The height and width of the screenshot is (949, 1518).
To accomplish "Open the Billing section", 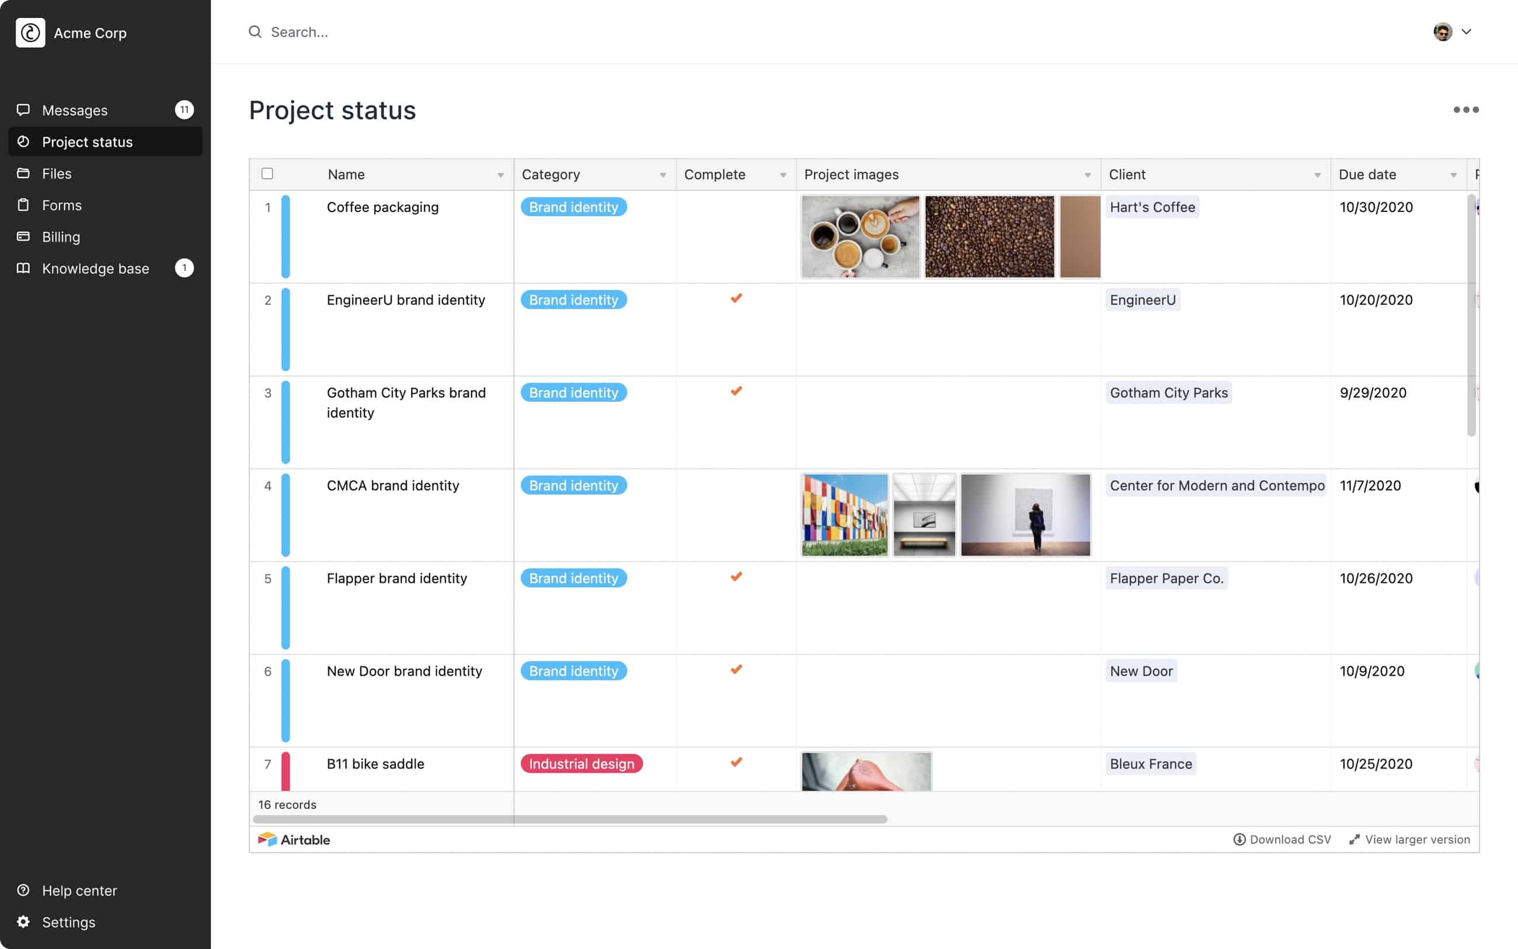I will 61,237.
